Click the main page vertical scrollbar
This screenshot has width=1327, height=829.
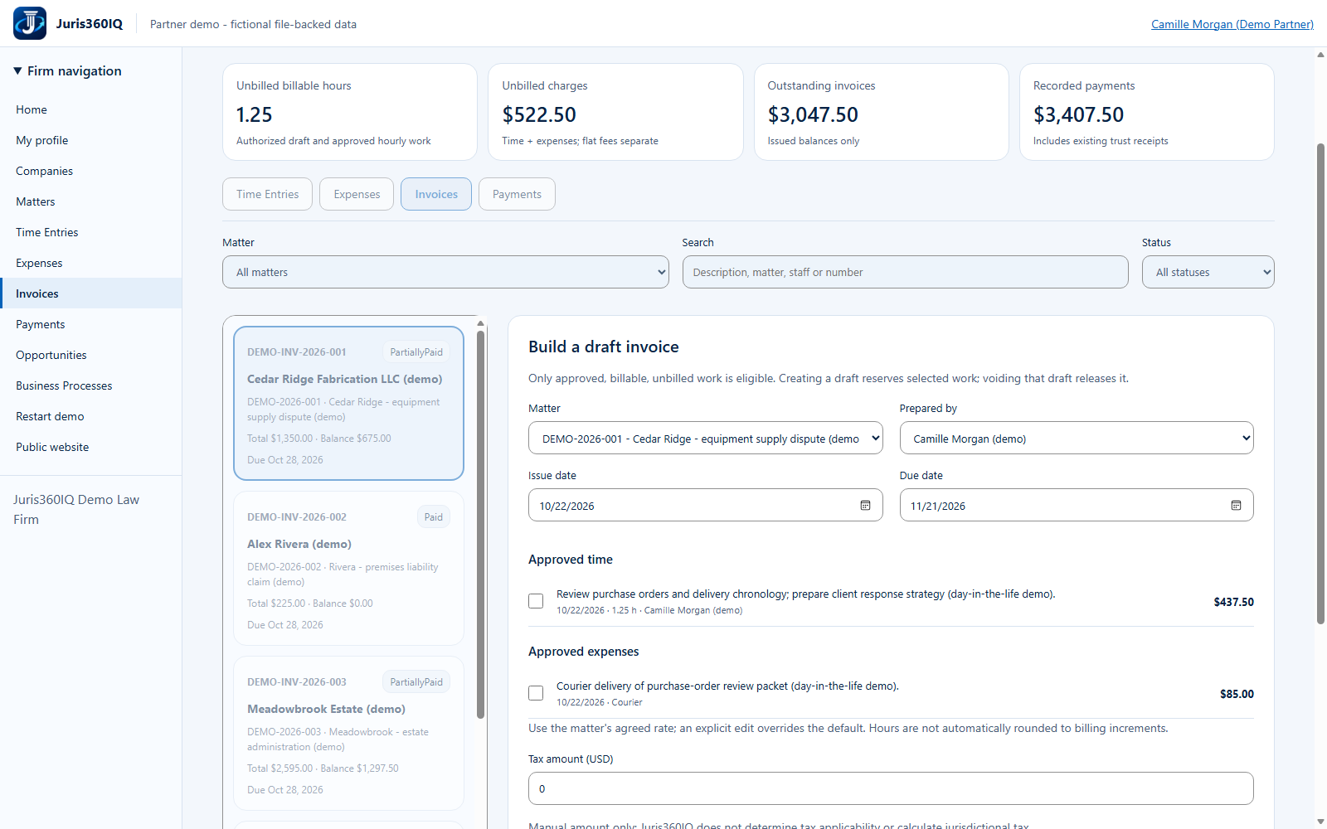click(1320, 383)
